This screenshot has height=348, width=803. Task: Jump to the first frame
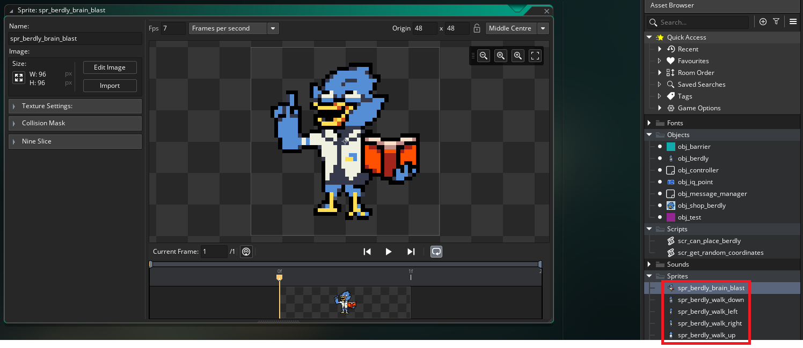(x=367, y=252)
